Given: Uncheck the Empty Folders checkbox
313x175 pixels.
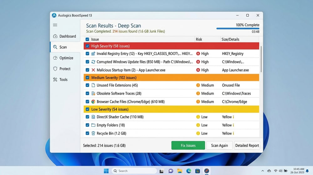Looking at the screenshot, I should (x=87, y=125).
